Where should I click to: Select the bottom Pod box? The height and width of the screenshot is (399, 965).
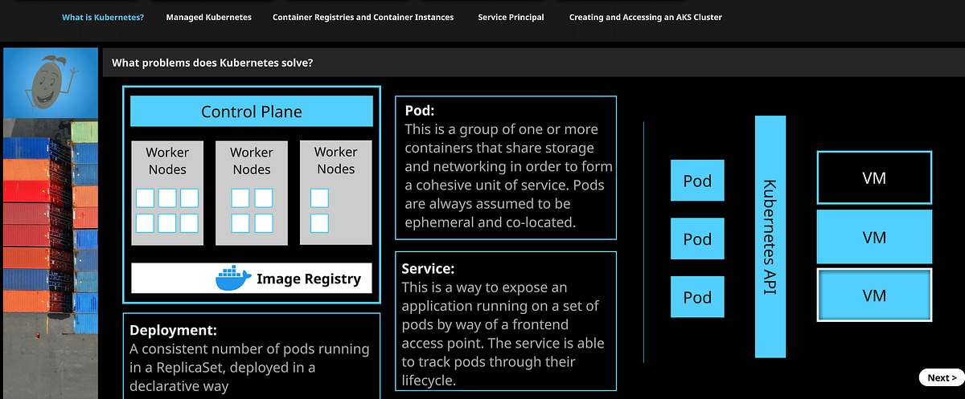(x=697, y=296)
